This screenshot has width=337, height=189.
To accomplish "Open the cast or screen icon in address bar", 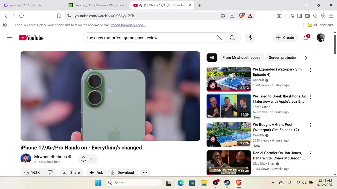I will 223,16.
